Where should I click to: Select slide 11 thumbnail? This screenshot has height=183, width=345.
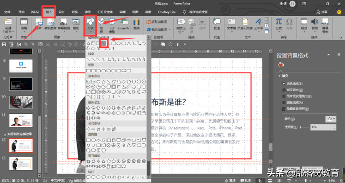pyautogui.click(x=21, y=120)
